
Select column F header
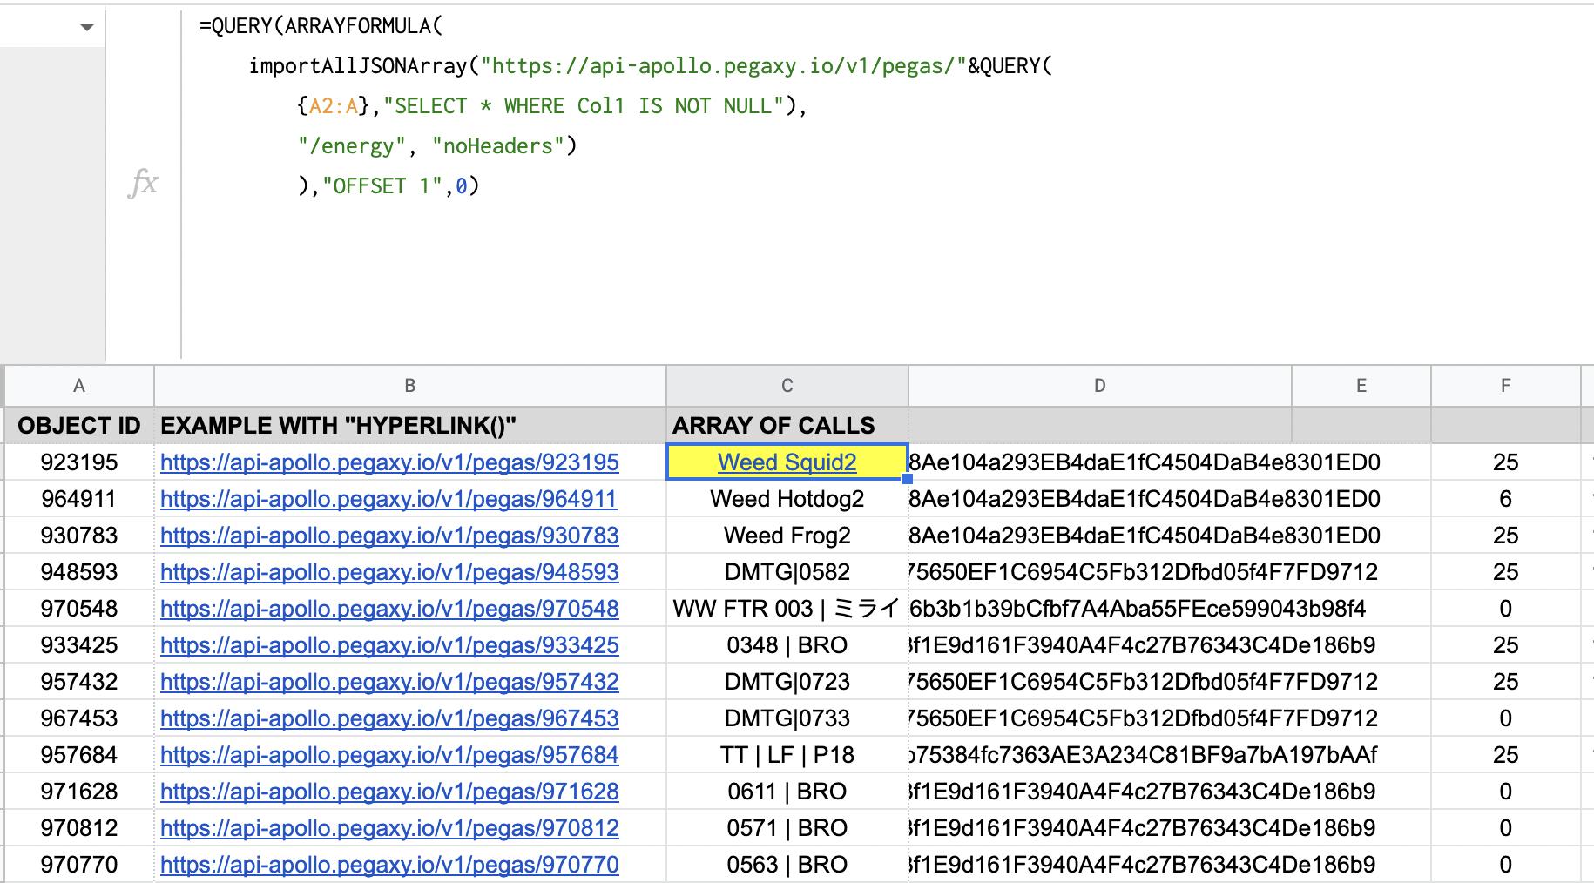pos(1506,386)
